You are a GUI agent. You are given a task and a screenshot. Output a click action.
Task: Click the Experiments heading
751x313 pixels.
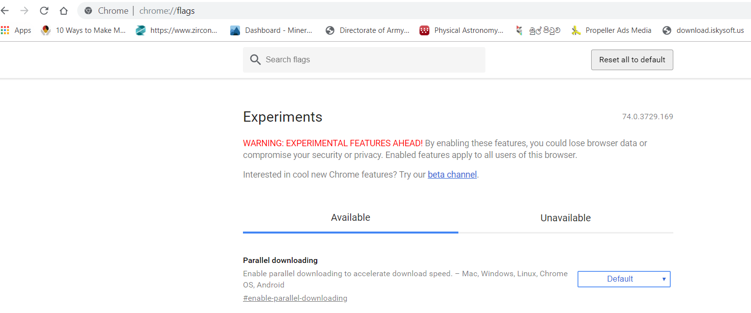point(283,117)
